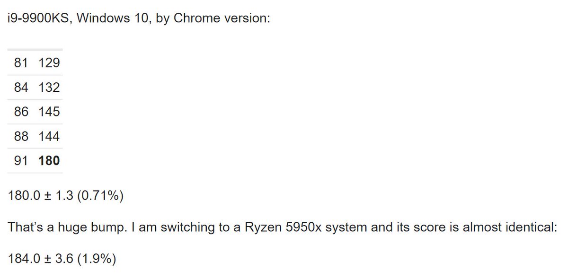Click the result line "180.0 ± 1.3 (0.71%)"
The image size is (568, 280).
(x=66, y=196)
